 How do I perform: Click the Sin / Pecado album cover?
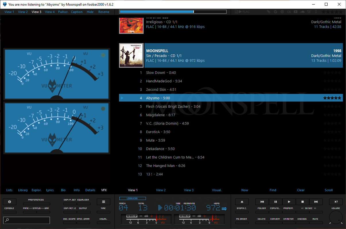[131, 56]
